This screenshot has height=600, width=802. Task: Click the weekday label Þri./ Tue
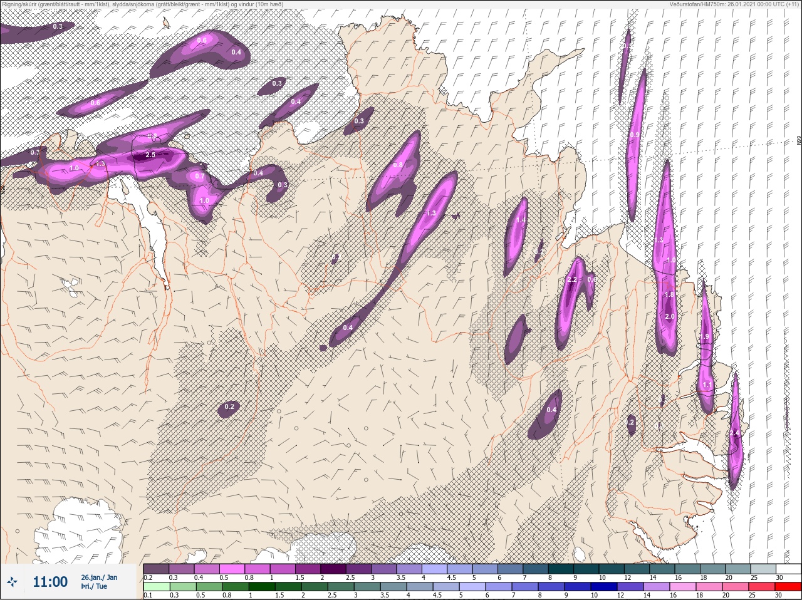click(x=94, y=586)
